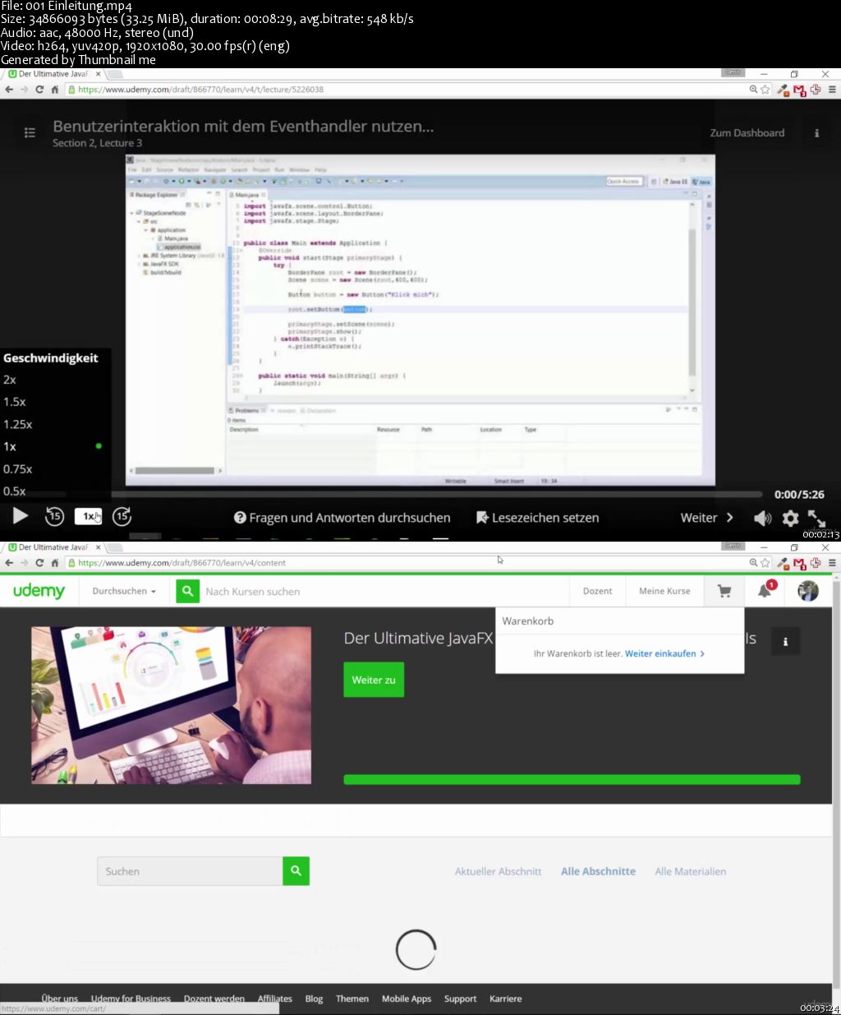Expand the Durchsuchen dropdown

[124, 591]
